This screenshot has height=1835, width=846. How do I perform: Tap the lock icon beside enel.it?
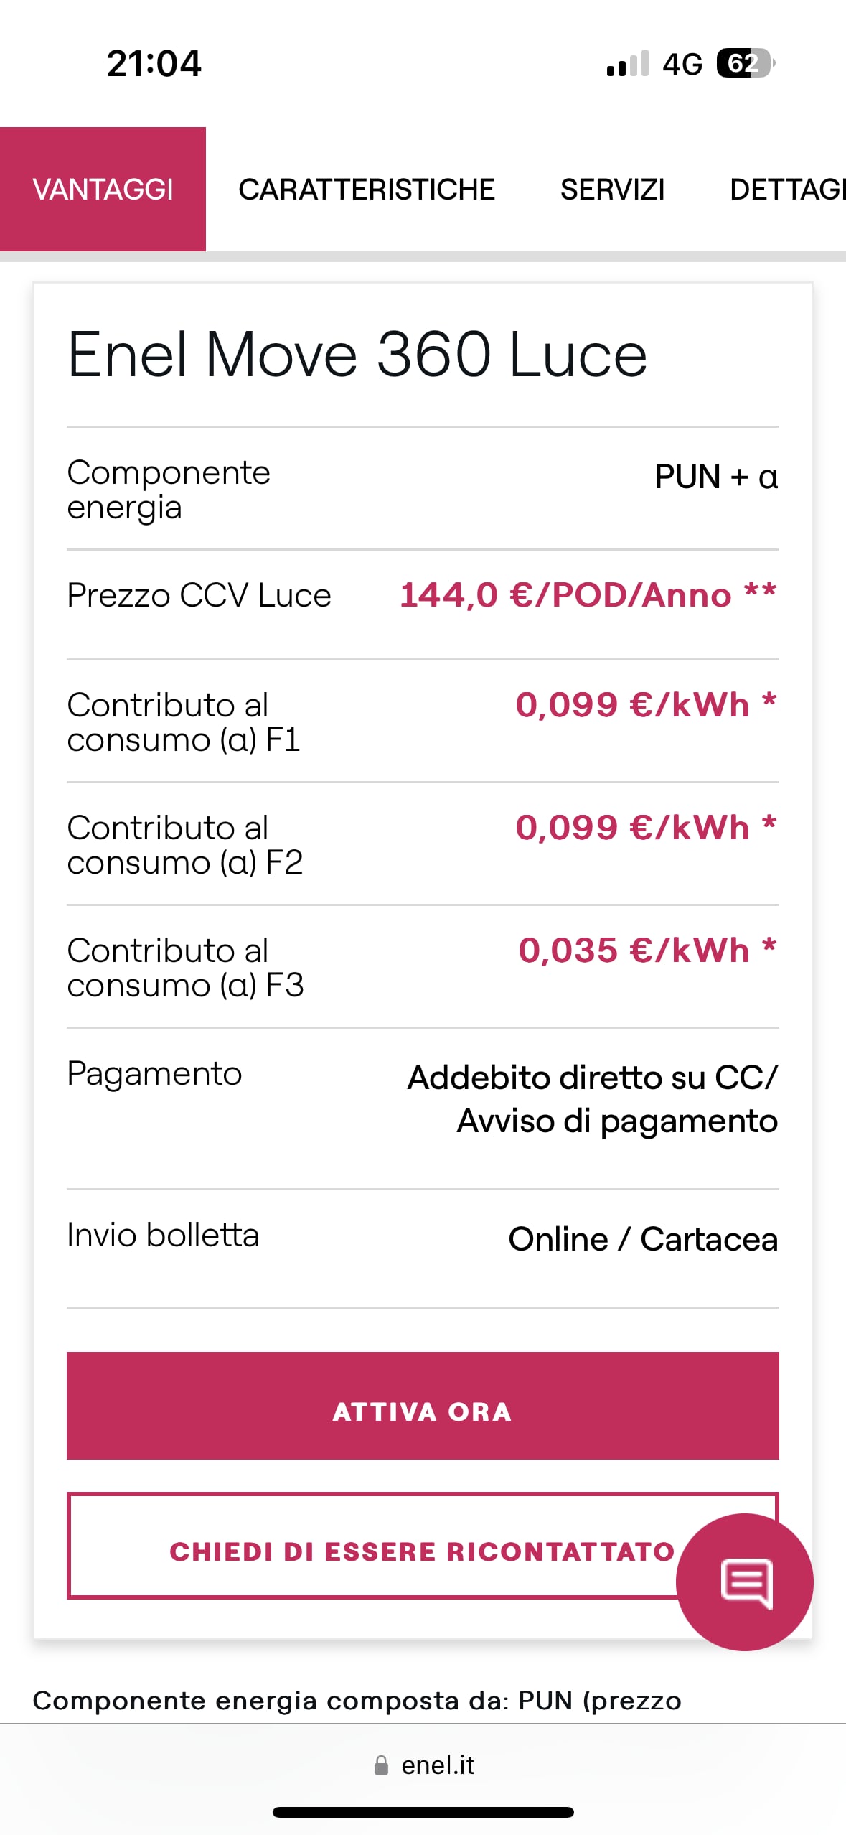pos(381,1765)
